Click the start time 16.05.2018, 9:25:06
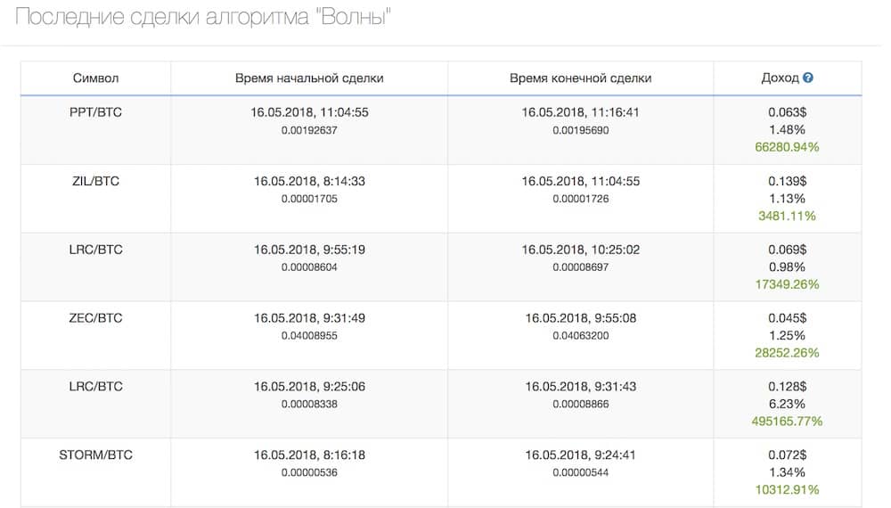Screen dimensions: 891x508 tap(309, 387)
